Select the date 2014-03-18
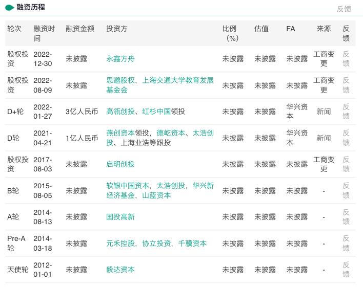 point(43,244)
